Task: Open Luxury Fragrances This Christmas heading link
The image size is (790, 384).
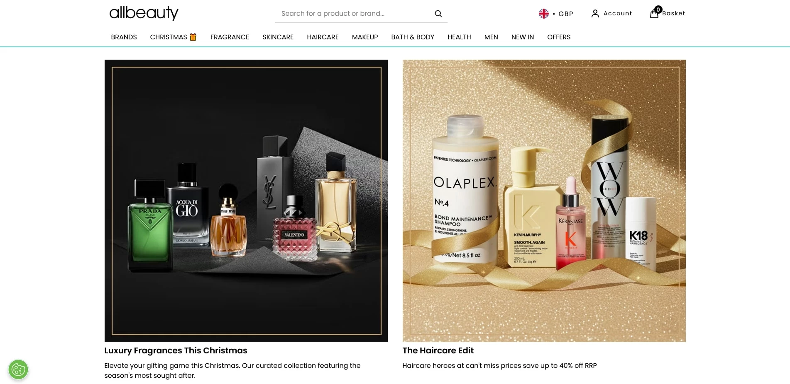Action: pyautogui.click(x=176, y=350)
